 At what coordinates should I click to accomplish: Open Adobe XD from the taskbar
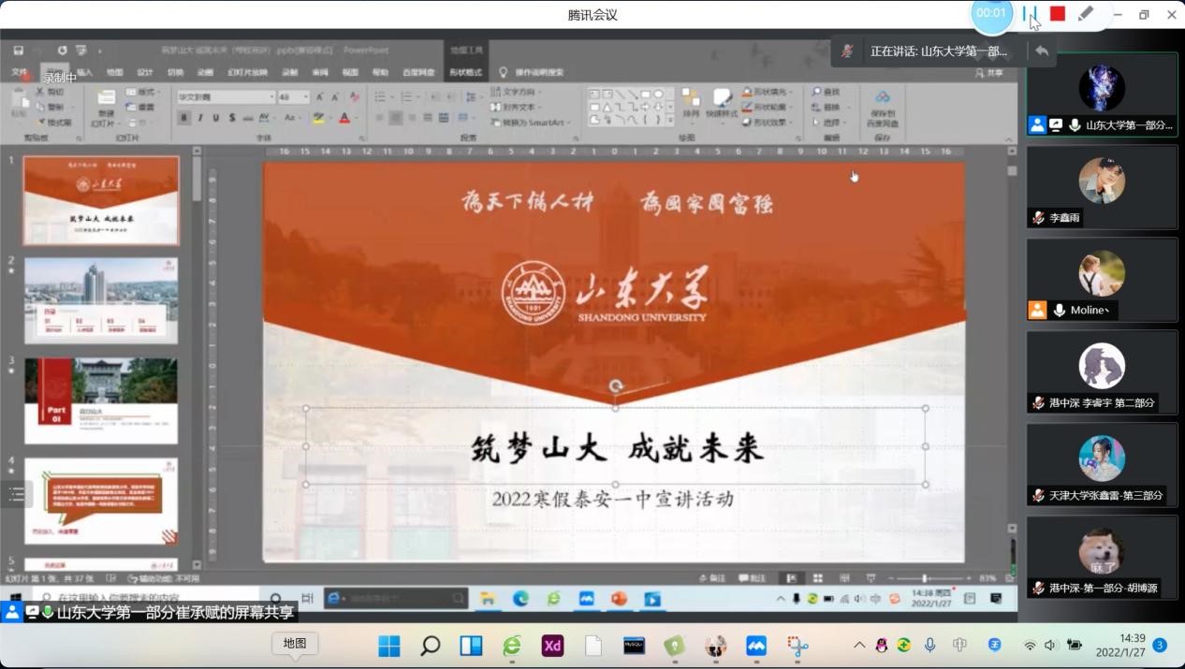click(x=552, y=646)
